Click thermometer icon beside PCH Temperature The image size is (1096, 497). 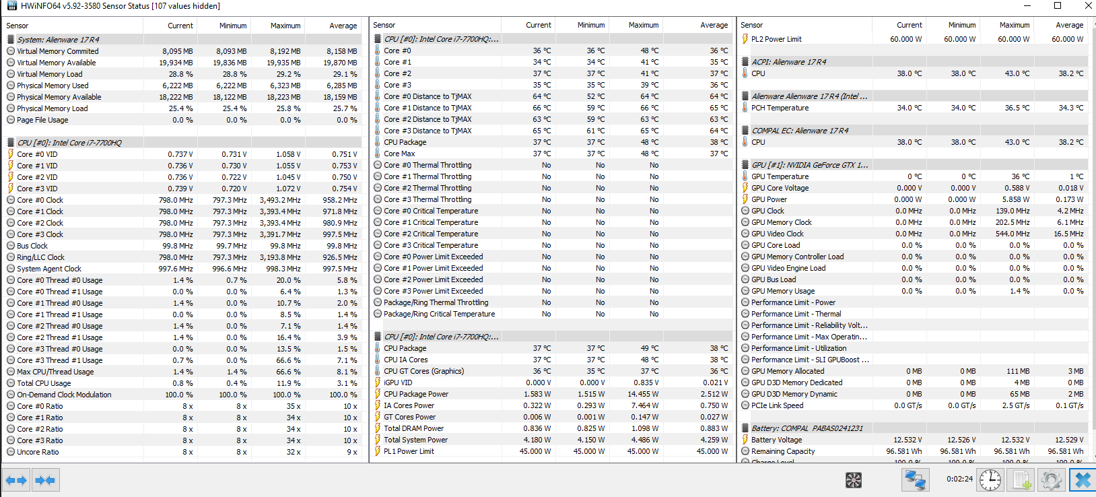point(745,108)
